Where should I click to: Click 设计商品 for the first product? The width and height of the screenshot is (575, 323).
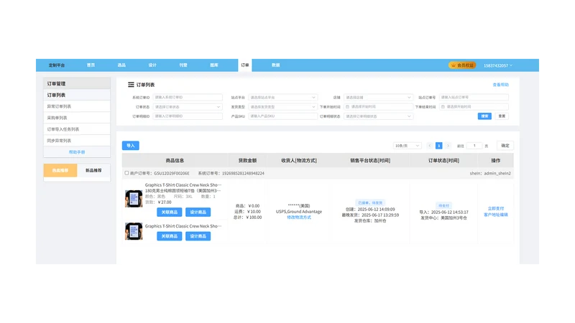[x=198, y=212]
